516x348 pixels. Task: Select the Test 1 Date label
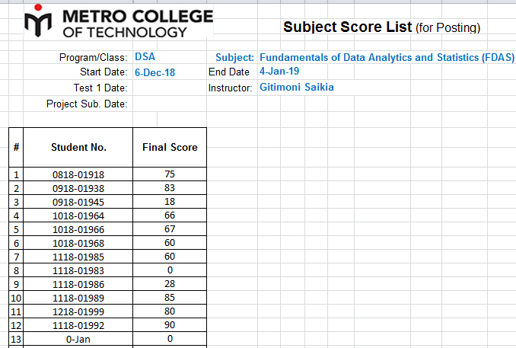(100, 88)
